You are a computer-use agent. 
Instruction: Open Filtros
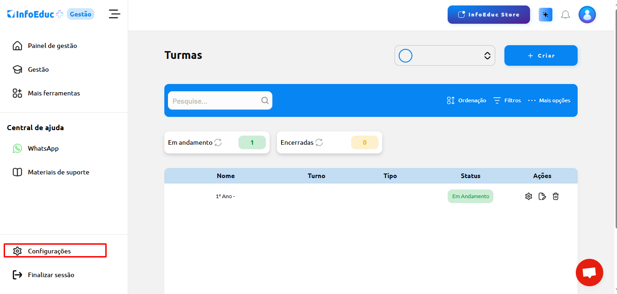[507, 100]
